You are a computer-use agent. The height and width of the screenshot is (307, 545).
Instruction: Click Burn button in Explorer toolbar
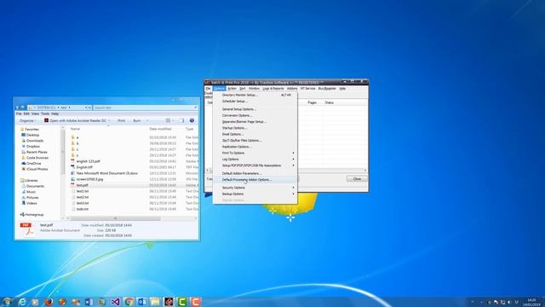pyautogui.click(x=137, y=120)
